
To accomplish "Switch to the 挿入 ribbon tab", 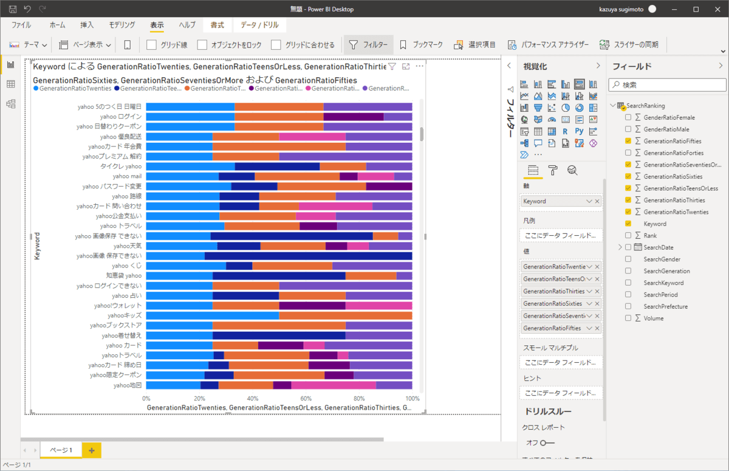I will click(x=87, y=25).
